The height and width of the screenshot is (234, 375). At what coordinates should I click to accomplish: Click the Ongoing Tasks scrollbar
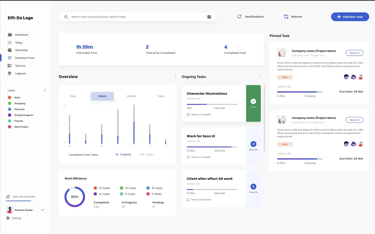[x=264, y=118]
